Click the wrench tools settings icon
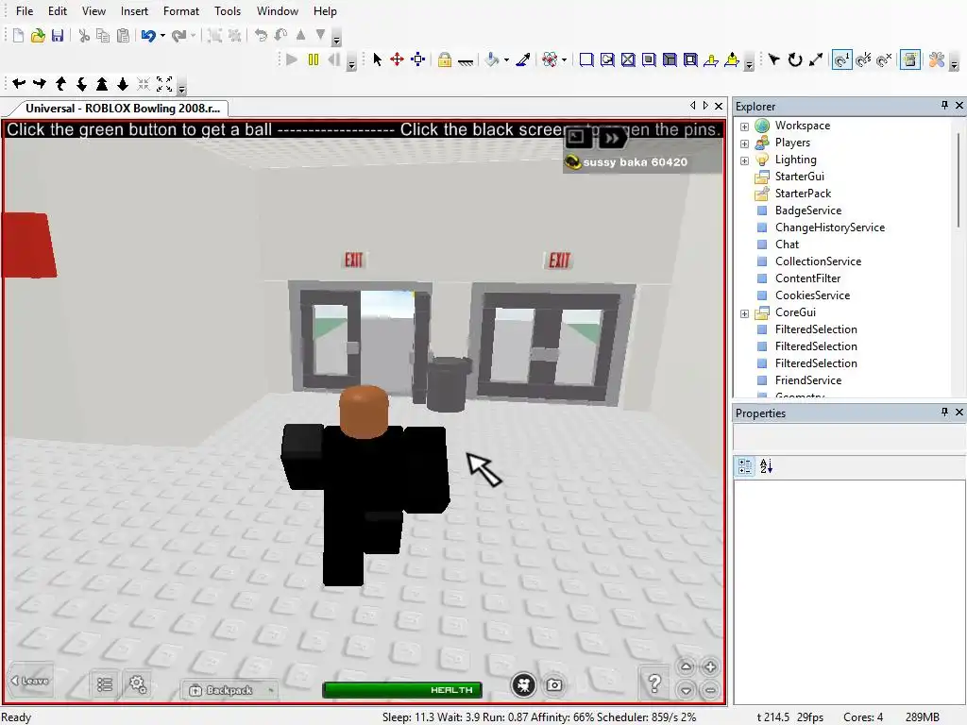Viewport: 967px width, 725px height. pyautogui.click(x=936, y=59)
